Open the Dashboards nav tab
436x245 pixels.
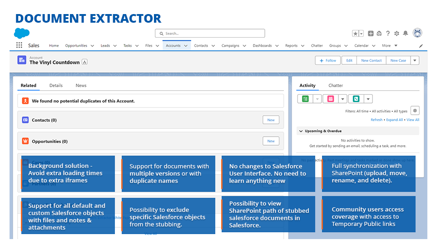[262, 45]
